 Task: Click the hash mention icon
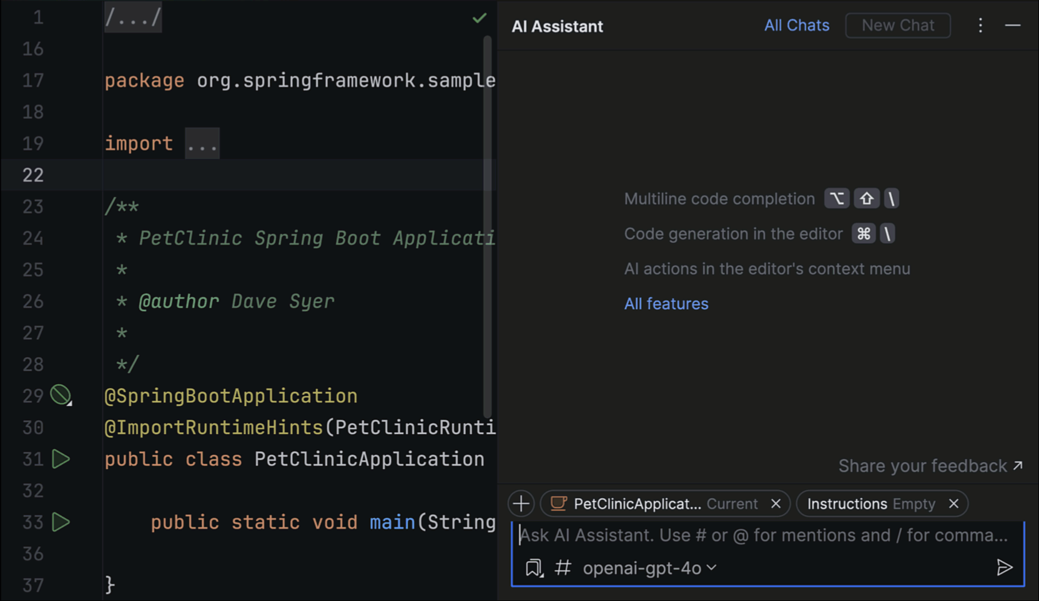[x=563, y=568]
